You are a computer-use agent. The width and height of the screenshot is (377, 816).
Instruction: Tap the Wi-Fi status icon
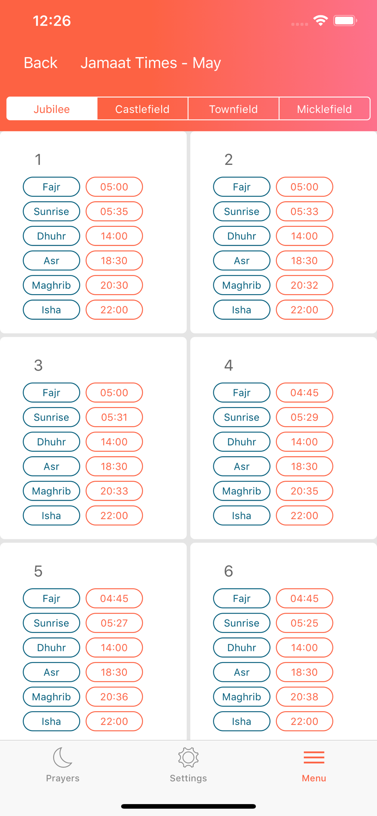[321, 20]
